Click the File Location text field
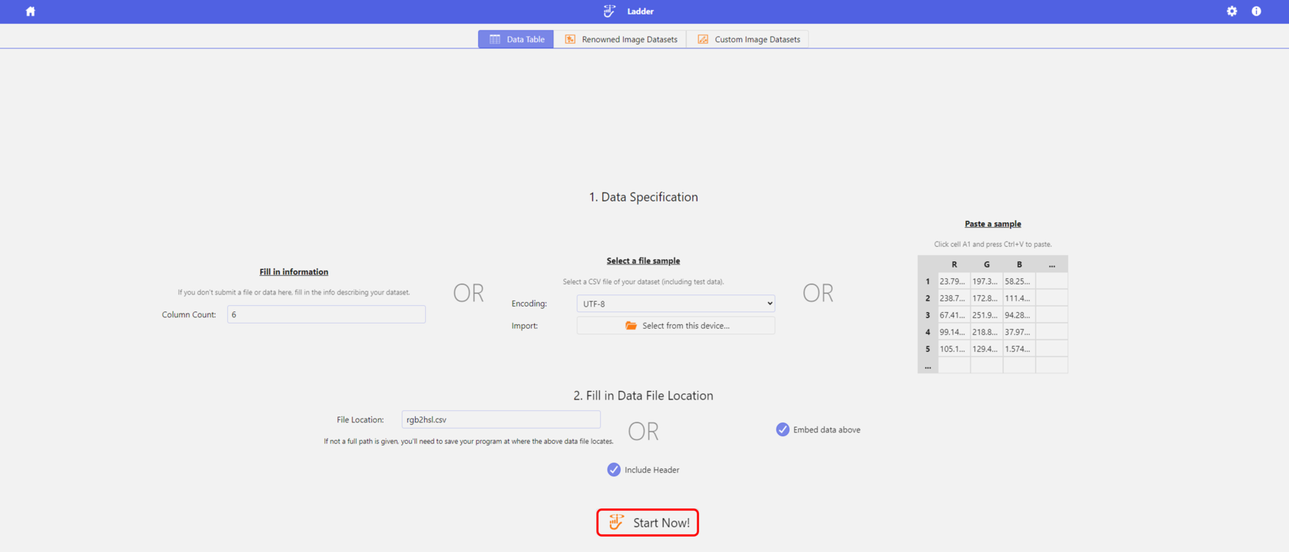This screenshot has width=1289, height=552. coord(500,419)
